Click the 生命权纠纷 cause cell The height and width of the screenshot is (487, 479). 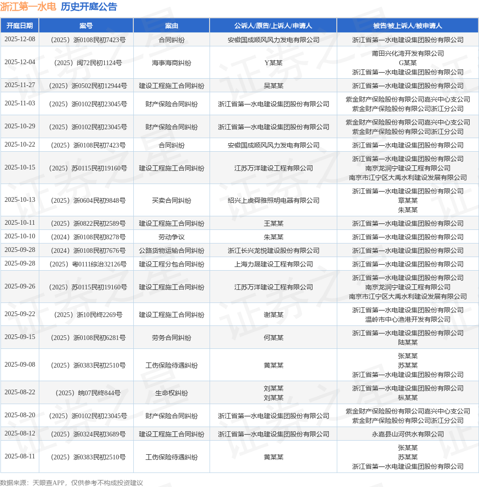tap(172, 393)
